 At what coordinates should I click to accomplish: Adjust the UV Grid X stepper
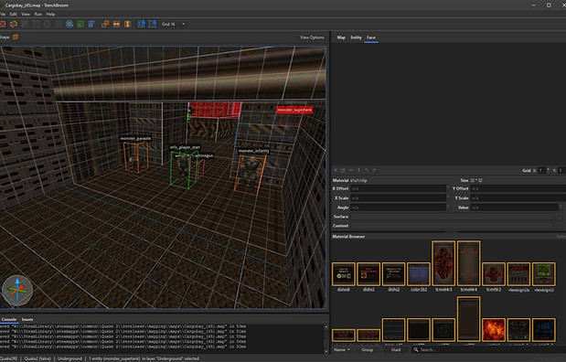tap(549, 170)
